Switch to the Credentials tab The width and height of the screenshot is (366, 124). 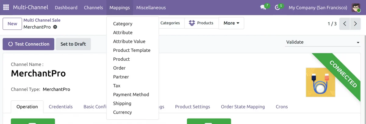(61, 107)
